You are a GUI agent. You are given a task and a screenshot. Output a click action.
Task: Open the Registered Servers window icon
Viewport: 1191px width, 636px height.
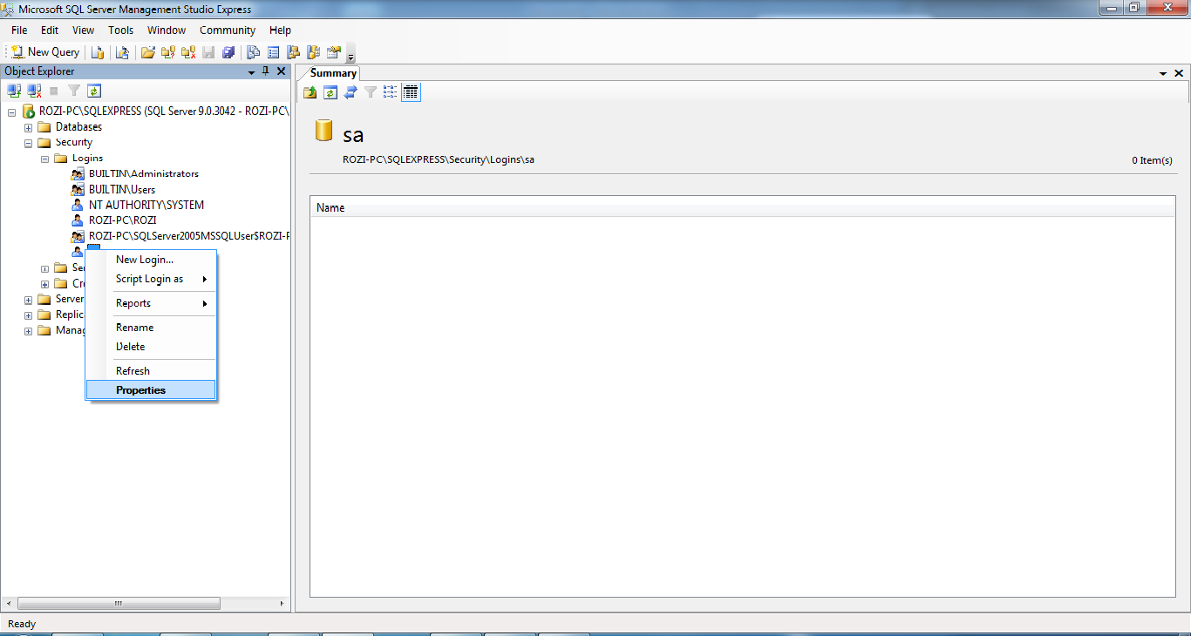(x=254, y=52)
